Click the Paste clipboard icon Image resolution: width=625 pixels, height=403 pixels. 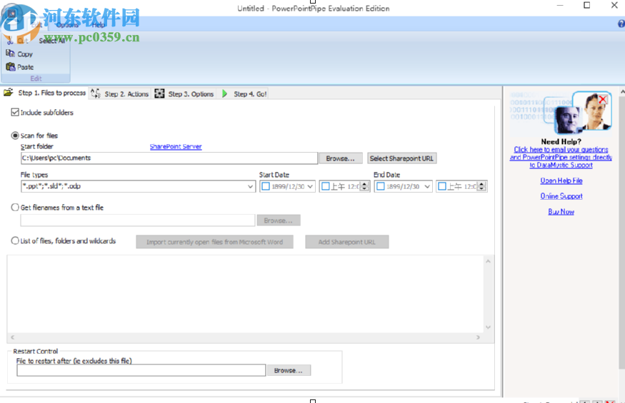pyautogui.click(x=10, y=67)
